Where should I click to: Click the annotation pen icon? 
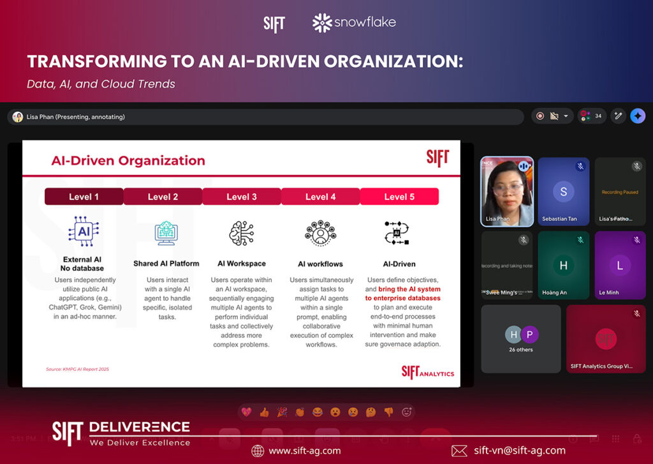tap(618, 116)
